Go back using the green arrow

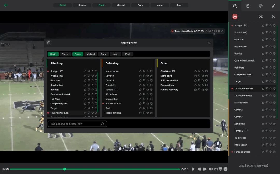6,5
